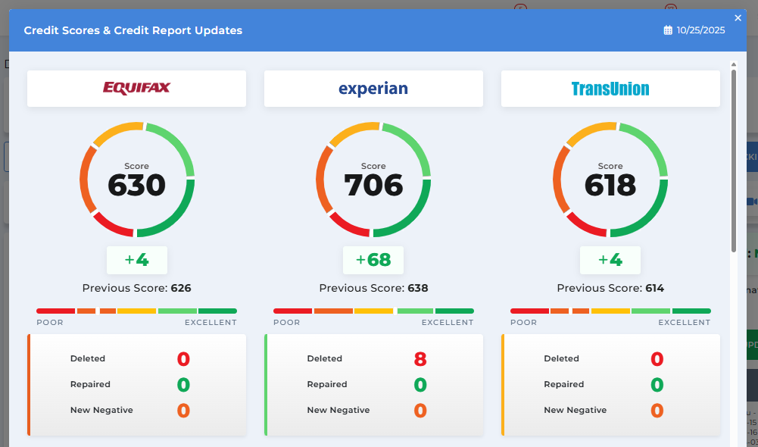Click the Experian poor-to-excellent rating bar

(373, 311)
